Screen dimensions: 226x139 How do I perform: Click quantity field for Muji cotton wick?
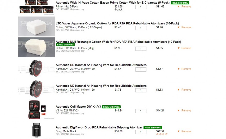pyautogui.click(x=141, y=49)
